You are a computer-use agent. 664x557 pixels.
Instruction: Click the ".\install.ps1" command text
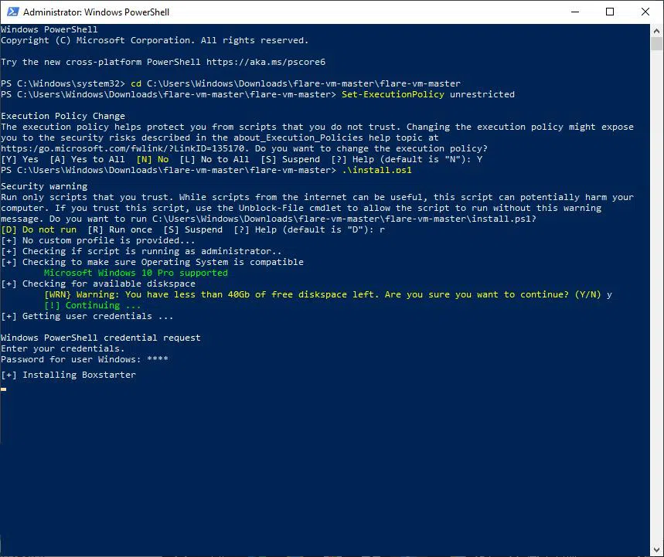[377, 170]
